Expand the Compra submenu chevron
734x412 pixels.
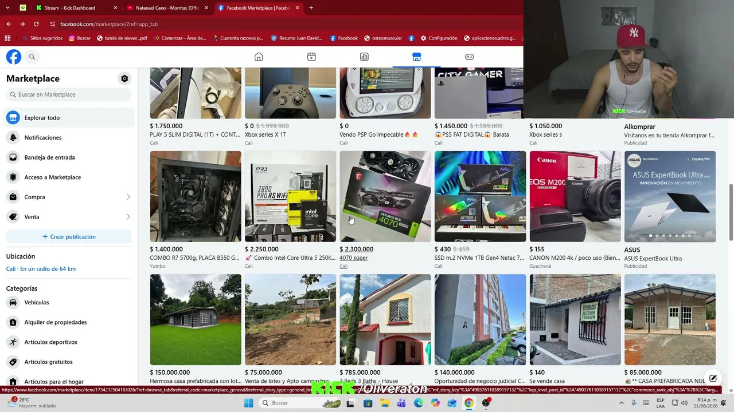128,197
